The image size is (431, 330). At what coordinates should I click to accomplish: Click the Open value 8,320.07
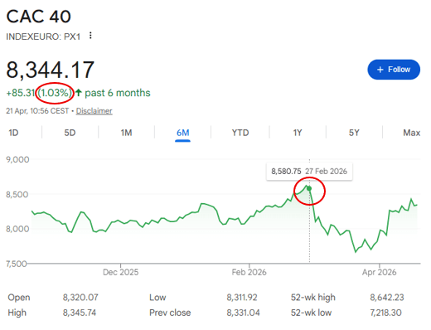80,298
